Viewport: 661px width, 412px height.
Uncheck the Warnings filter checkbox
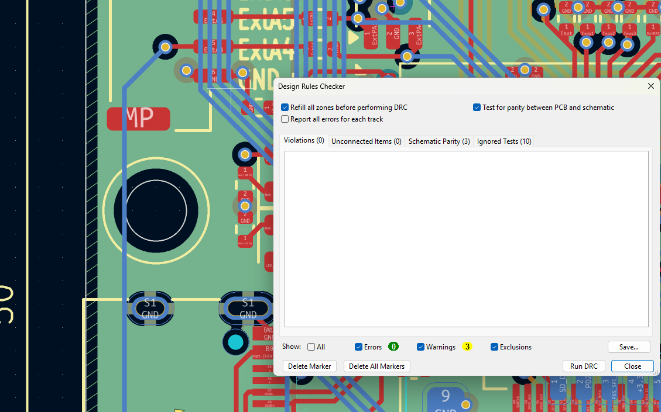[420, 347]
